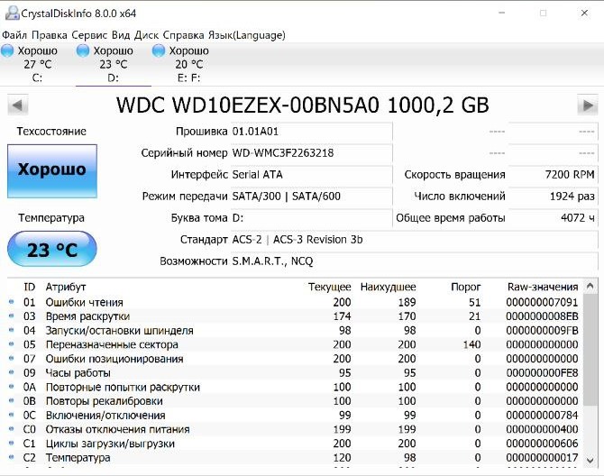Image resolution: width=604 pixels, height=476 pixels.
Task: Click status dot of attribute C2 Температура
Action: (11, 457)
